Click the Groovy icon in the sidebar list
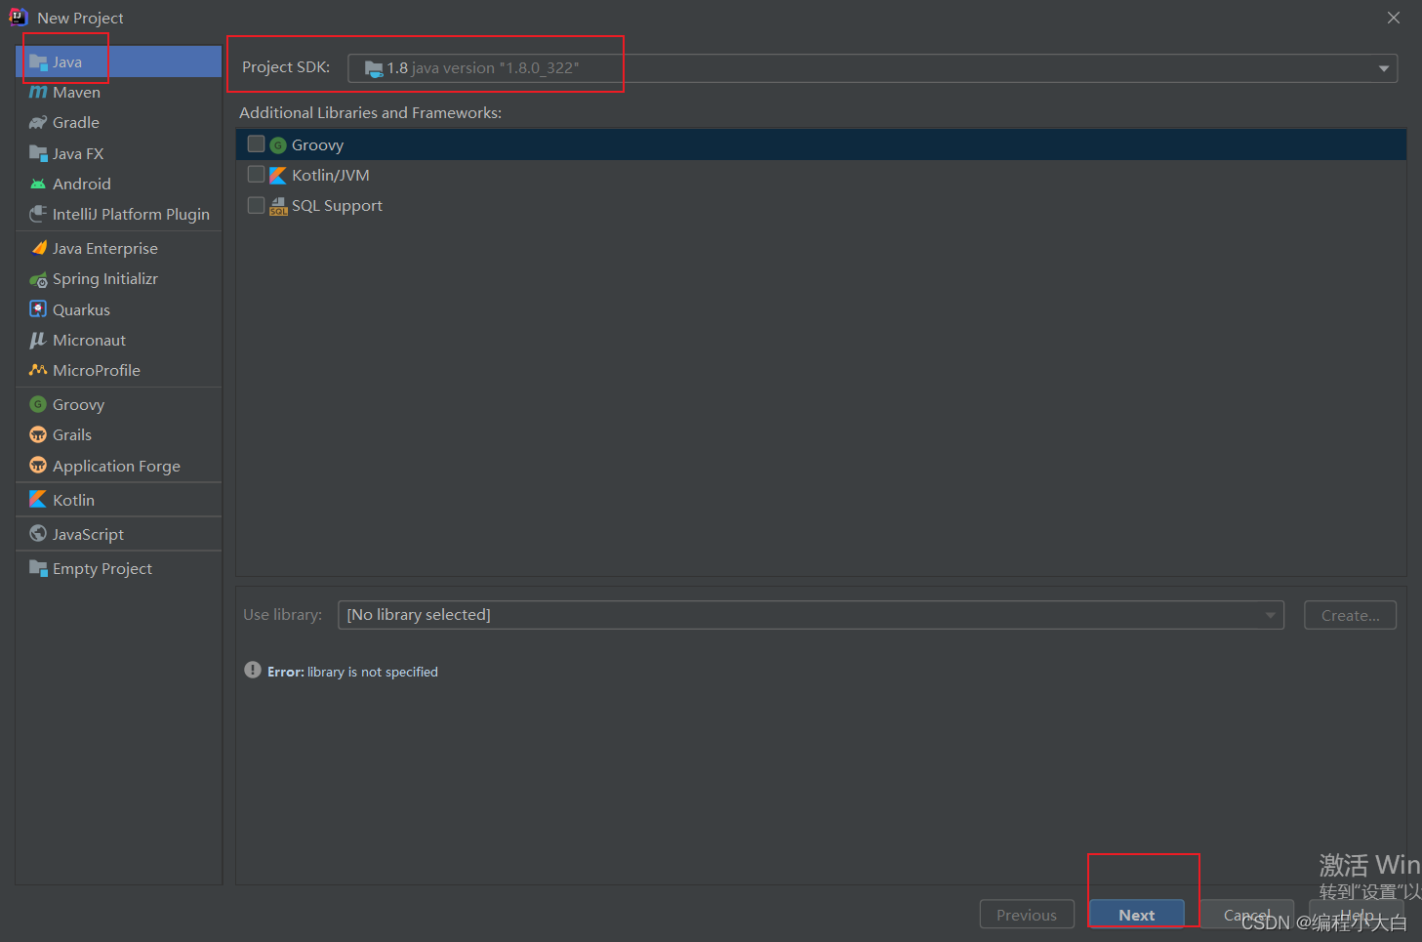The image size is (1422, 942). tap(38, 404)
